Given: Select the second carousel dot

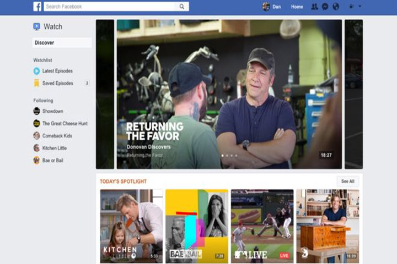Looking at the screenshot, I should pyautogui.click(x=227, y=156).
